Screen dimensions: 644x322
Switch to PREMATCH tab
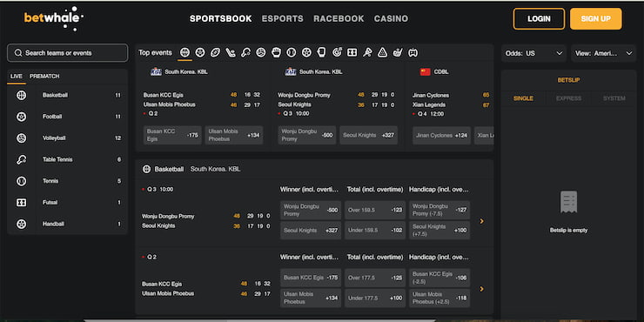pyautogui.click(x=44, y=77)
